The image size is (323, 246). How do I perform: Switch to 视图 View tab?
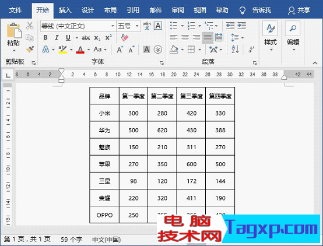click(200, 10)
